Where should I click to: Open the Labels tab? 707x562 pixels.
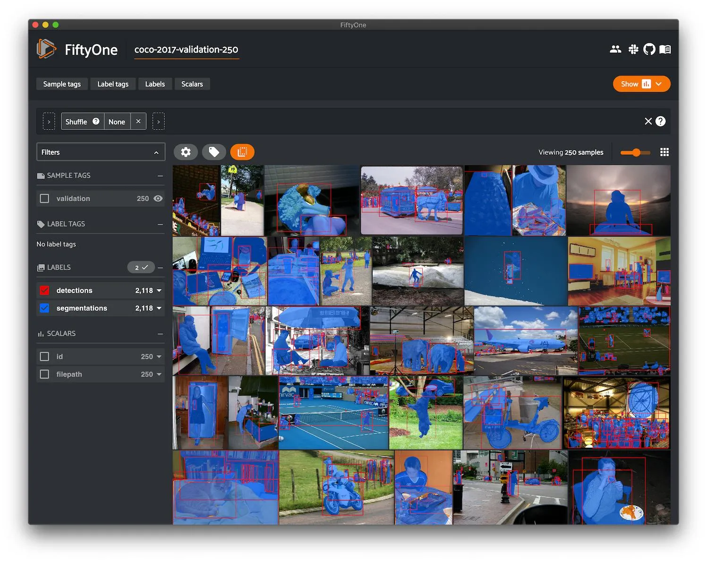155,84
